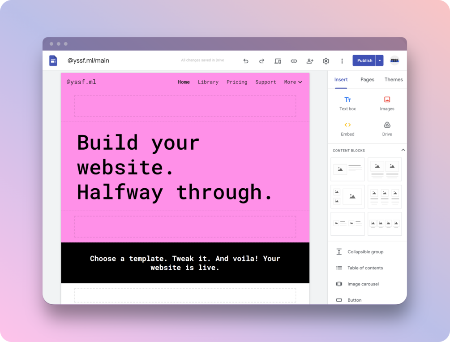450x342 pixels.
Task: Expand the More navigation menu
Action: click(x=293, y=82)
